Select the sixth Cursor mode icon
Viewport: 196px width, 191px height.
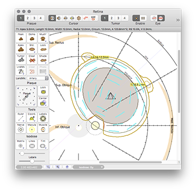coord(86,18)
